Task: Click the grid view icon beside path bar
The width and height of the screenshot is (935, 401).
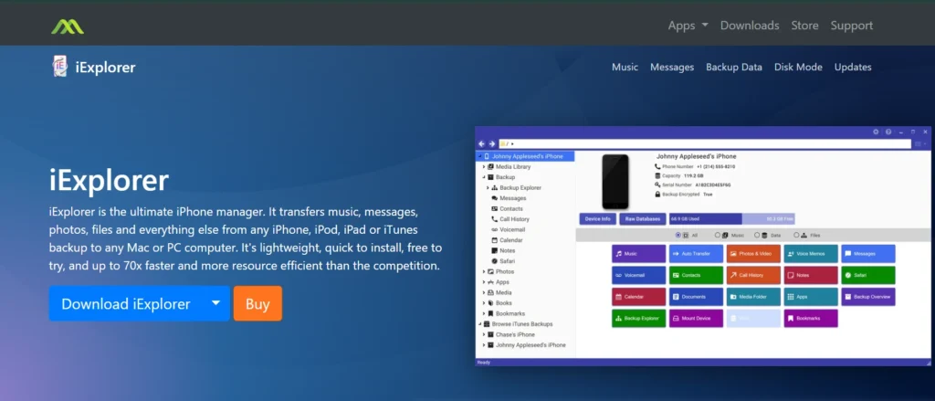Action: (917, 143)
